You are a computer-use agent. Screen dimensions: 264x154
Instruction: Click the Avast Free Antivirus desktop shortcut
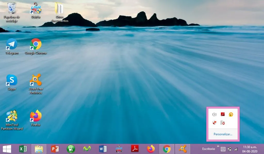coord(36,80)
